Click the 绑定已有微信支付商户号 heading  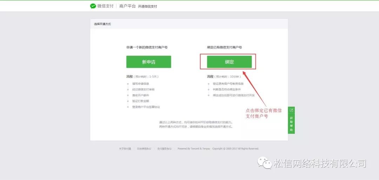coord(225,48)
